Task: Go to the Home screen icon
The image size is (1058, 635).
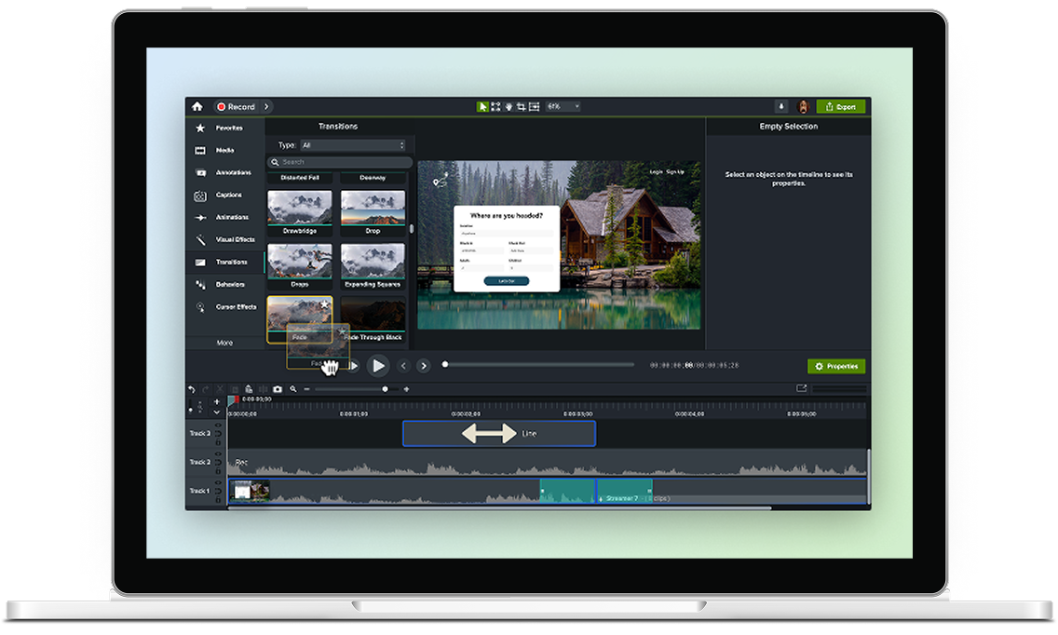Action: pos(197,107)
